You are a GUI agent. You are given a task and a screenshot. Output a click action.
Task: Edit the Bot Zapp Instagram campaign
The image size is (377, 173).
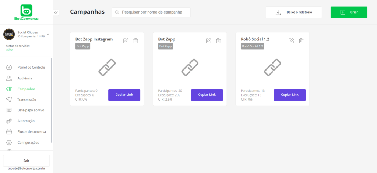(126, 41)
